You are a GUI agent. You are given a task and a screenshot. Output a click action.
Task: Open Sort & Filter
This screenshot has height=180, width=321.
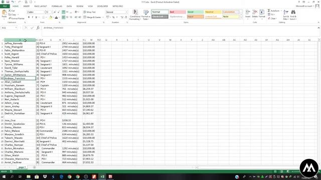click(286, 14)
